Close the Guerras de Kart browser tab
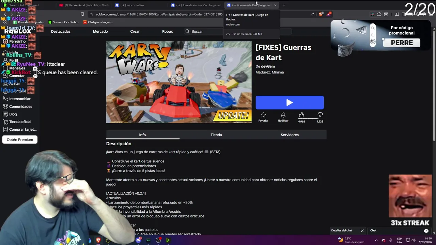The width and height of the screenshot is (436, 245). pyautogui.click(x=275, y=5)
